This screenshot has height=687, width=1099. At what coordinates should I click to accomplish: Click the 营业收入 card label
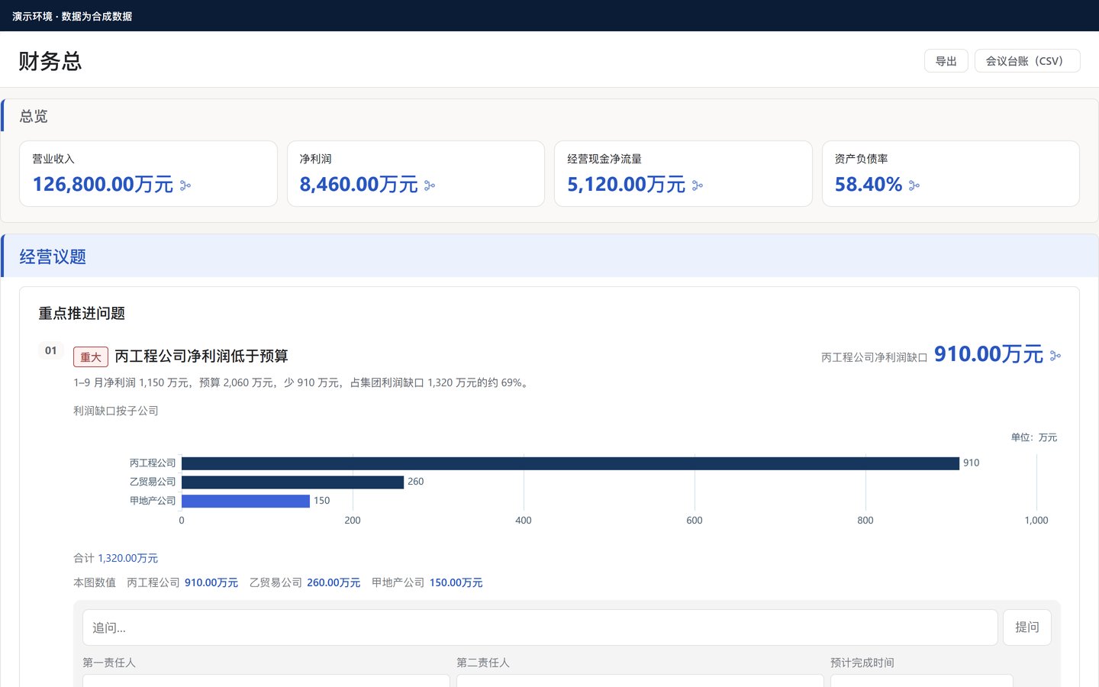coord(53,159)
